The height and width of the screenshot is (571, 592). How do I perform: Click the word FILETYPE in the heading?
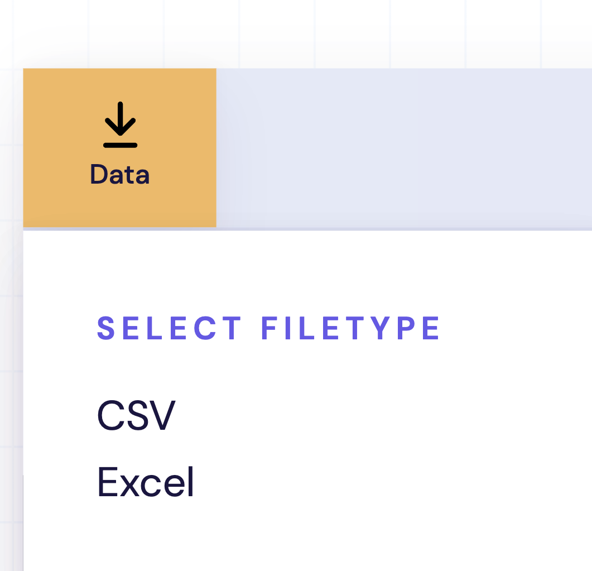(x=351, y=328)
